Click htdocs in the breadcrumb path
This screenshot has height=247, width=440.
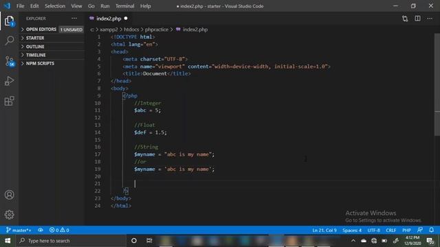pos(131,30)
